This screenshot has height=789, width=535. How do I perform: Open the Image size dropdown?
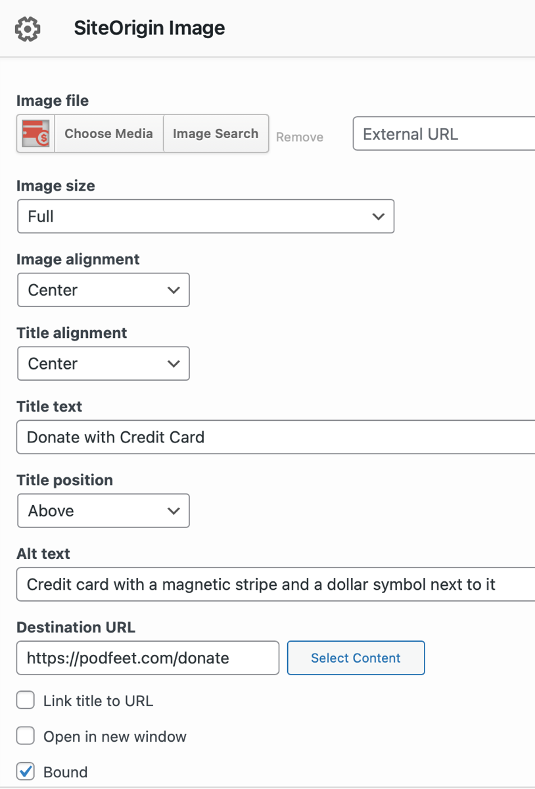[205, 216]
